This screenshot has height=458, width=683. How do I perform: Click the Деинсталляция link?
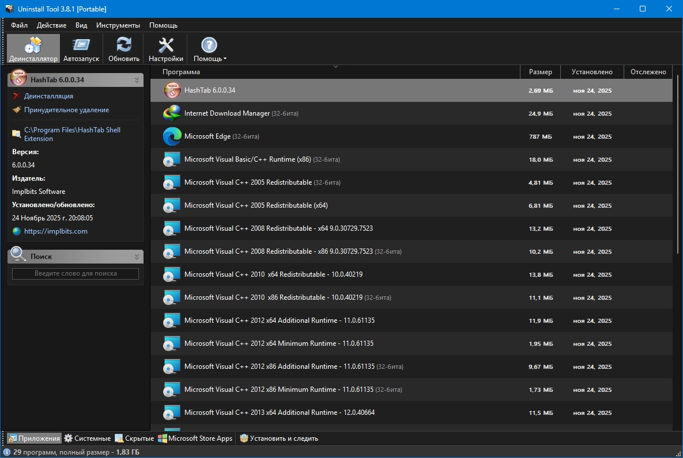[x=48, y=96]
